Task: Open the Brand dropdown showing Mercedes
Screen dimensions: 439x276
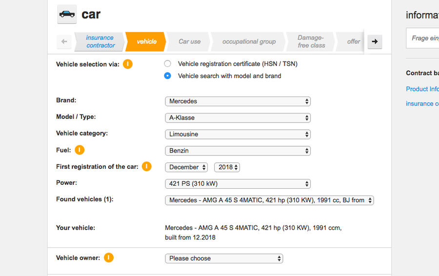Action: click(238, 101)
